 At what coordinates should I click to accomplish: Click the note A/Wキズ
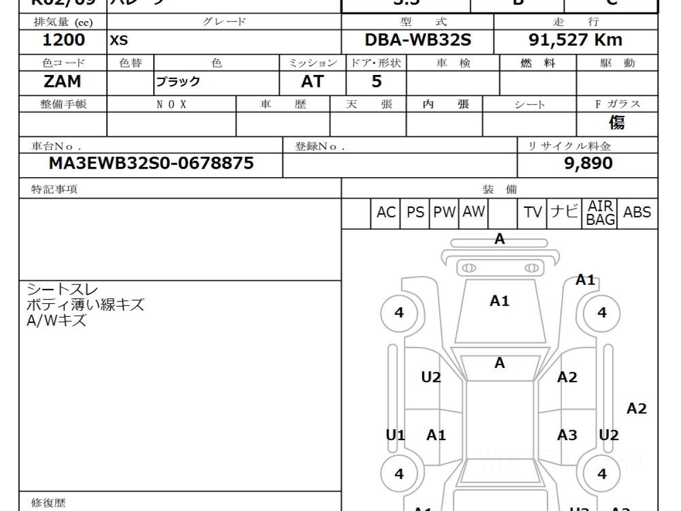[x=57, y=321]
